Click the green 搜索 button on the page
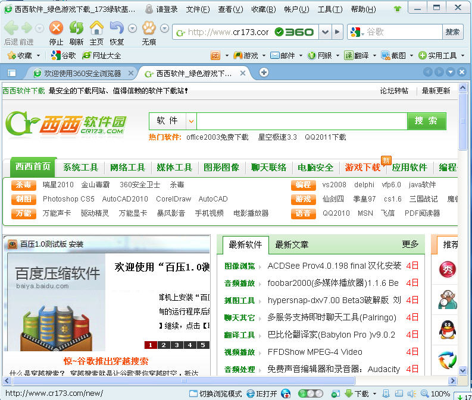 [x=426, y=121]
